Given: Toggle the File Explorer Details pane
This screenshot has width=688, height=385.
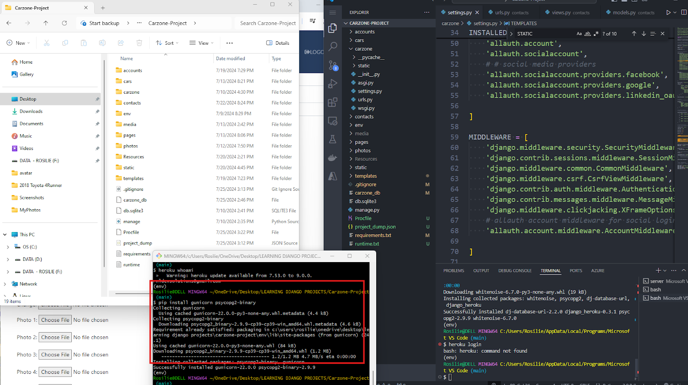Looking at the screenshot, I should point(278,43).
